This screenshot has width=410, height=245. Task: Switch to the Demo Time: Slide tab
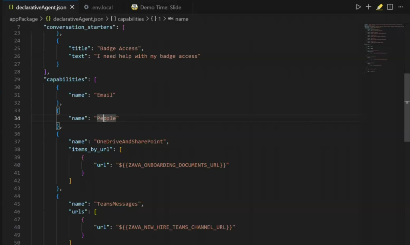point(161,7)
